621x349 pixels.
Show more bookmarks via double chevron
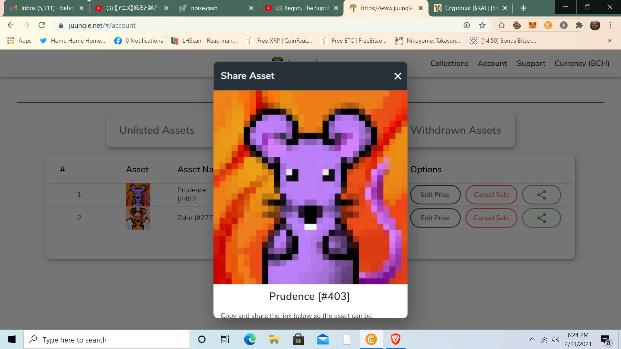click(610, 41)
